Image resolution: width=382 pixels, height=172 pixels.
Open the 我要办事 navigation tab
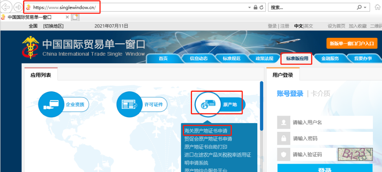363,58
